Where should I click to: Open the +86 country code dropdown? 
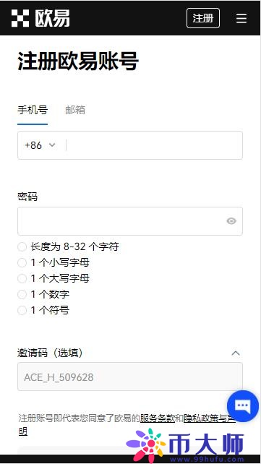(40, 145)
